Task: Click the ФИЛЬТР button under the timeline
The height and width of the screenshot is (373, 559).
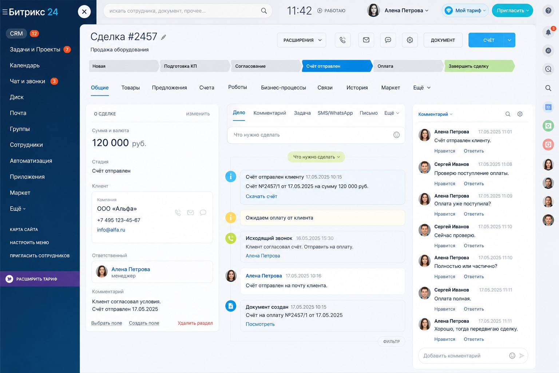Action: point(391,341)
